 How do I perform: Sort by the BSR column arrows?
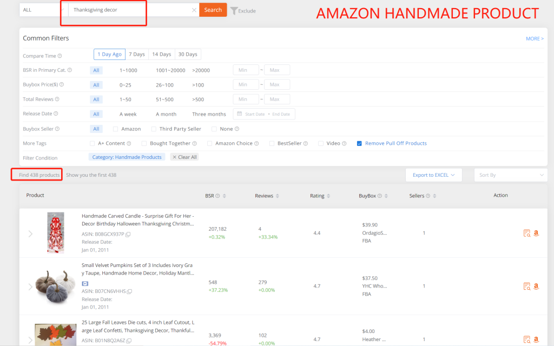(x=225, y=196)
